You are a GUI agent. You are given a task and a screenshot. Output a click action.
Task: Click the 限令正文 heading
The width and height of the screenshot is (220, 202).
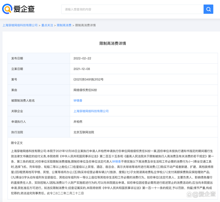pyautogui.click(x=17, y=143)
